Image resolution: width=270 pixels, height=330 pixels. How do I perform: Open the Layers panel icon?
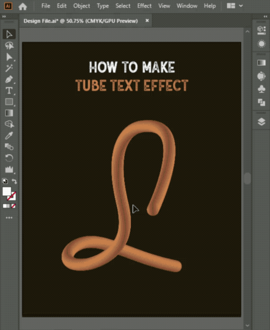point(261,122)
